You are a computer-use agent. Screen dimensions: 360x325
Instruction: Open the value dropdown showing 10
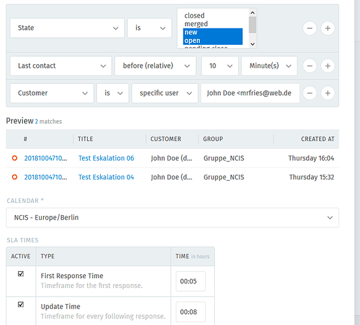point(220,66)
